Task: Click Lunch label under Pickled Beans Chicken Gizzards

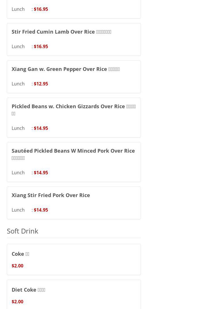Action: [x=18, y=128]
